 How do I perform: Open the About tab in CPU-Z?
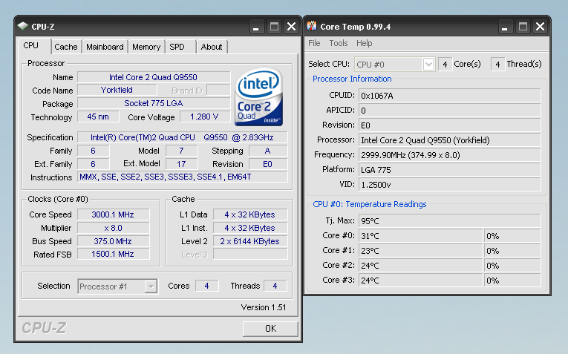[x=212, y=47]
